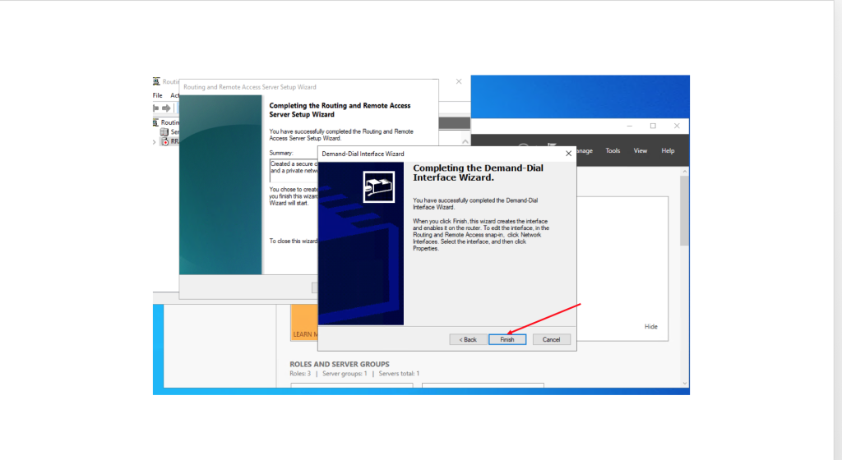
Task: Expand the RRAS server tree node
Action: [155, 141]
